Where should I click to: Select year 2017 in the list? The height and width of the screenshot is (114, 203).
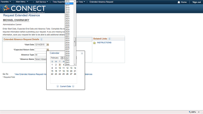point(69,6)
